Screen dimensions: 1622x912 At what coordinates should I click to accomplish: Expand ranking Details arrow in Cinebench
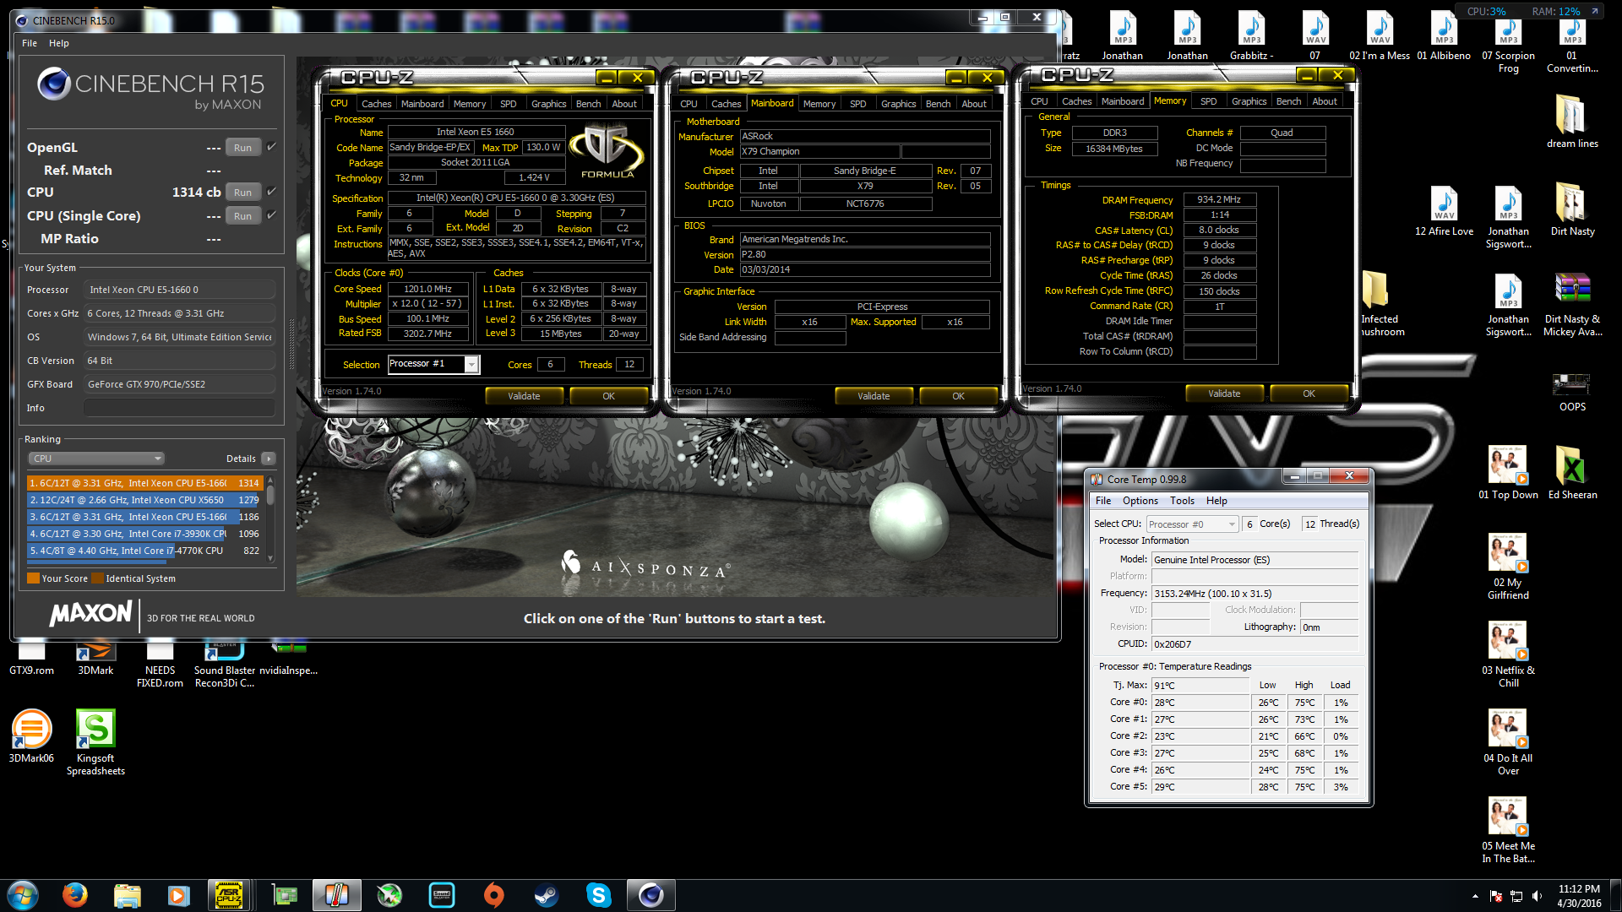coord(269,459)
